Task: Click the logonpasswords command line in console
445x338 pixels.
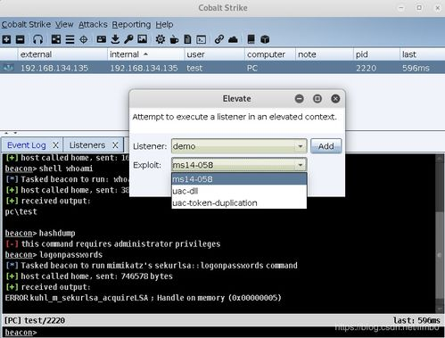Action: click(54, 255)
